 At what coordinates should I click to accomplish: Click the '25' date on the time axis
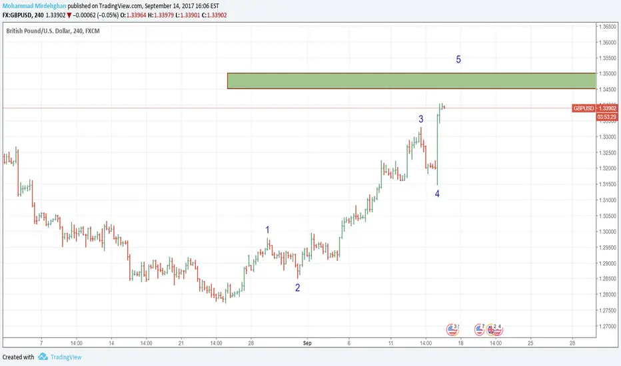pyautogui.click(x=530, y=343)
